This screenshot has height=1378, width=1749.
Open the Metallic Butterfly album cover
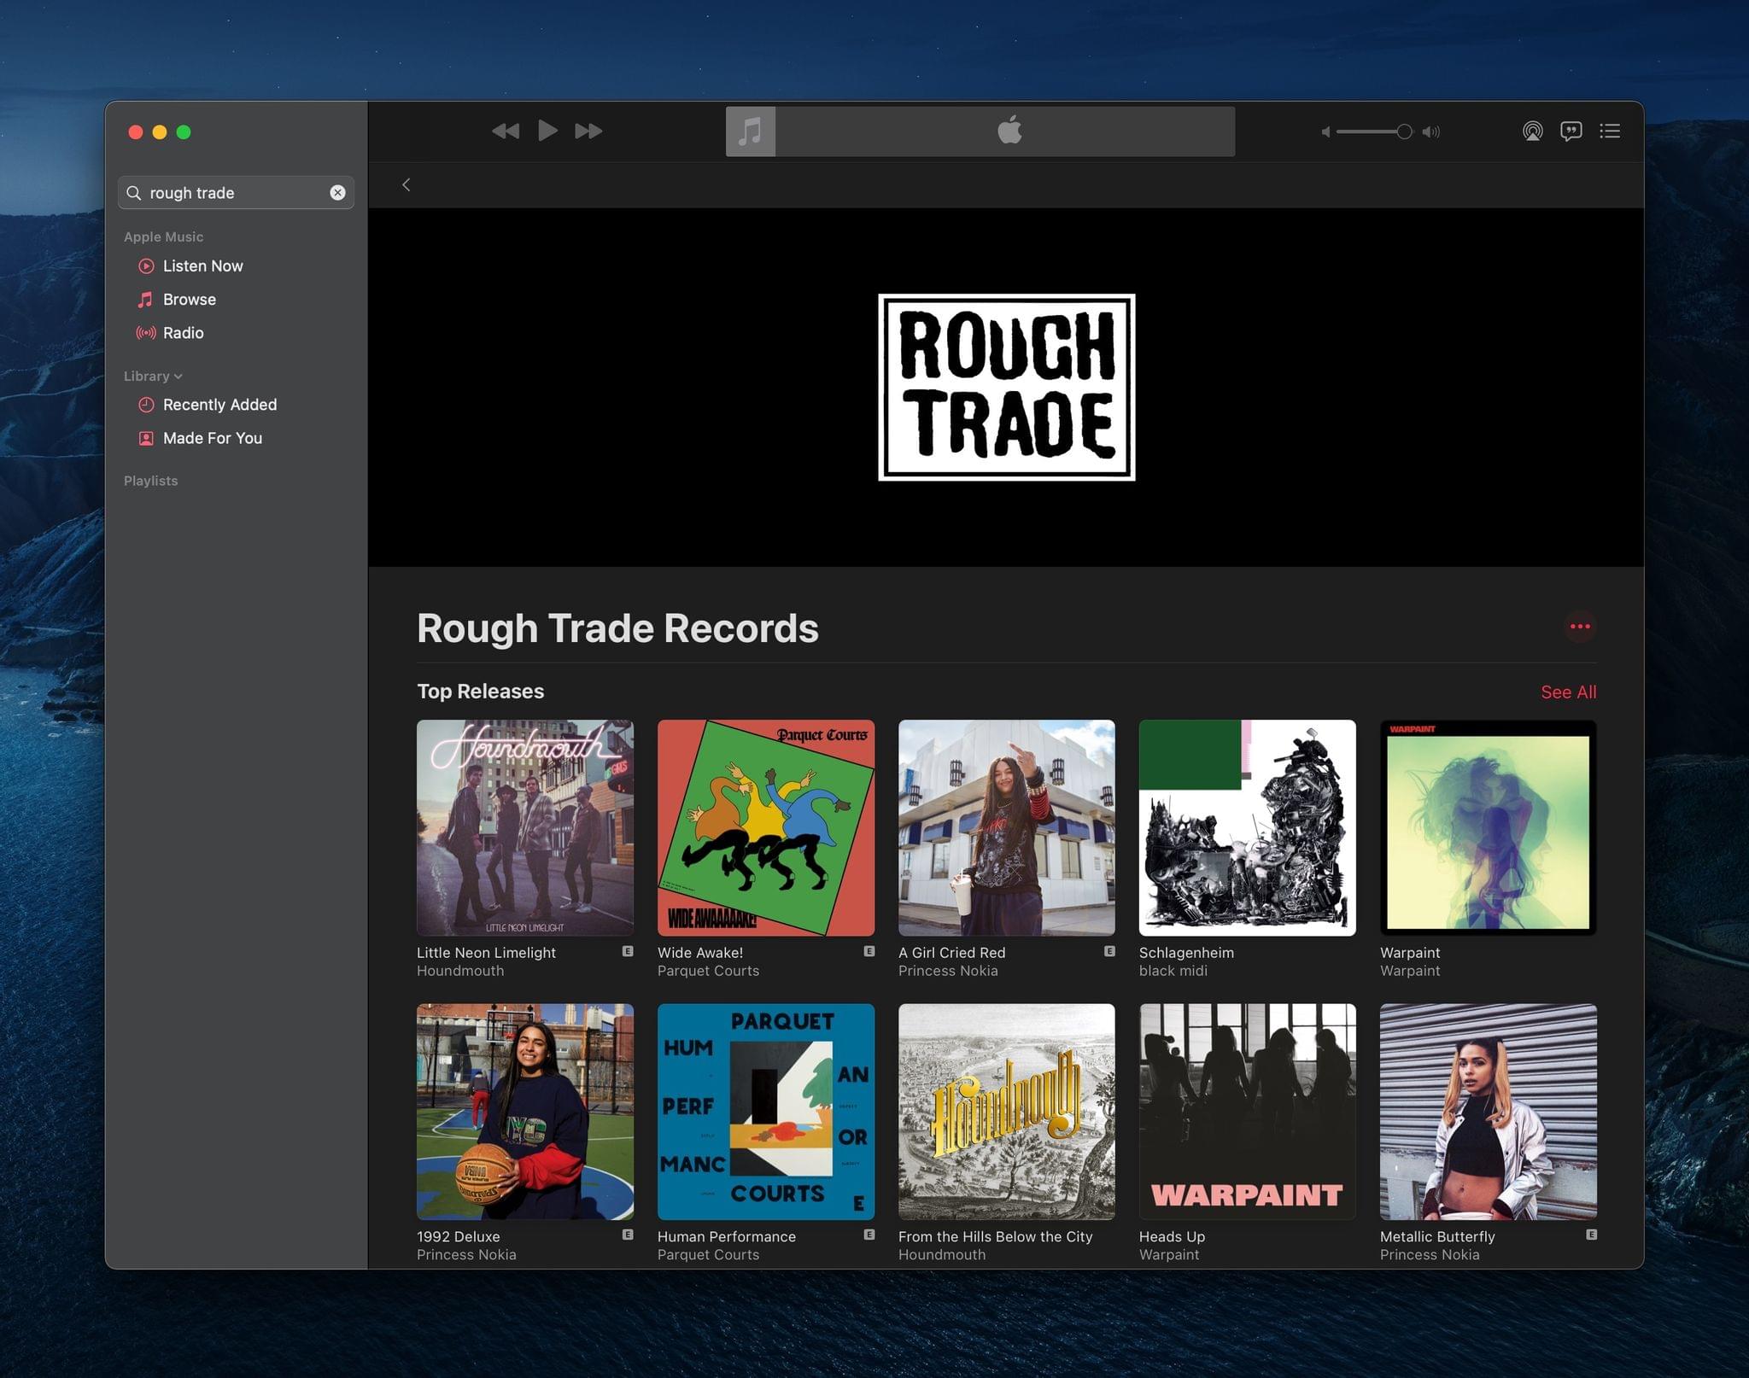pos(1488,1112)
